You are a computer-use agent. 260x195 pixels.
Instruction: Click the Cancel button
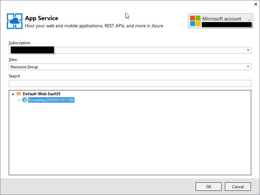(x=238, y=187)
